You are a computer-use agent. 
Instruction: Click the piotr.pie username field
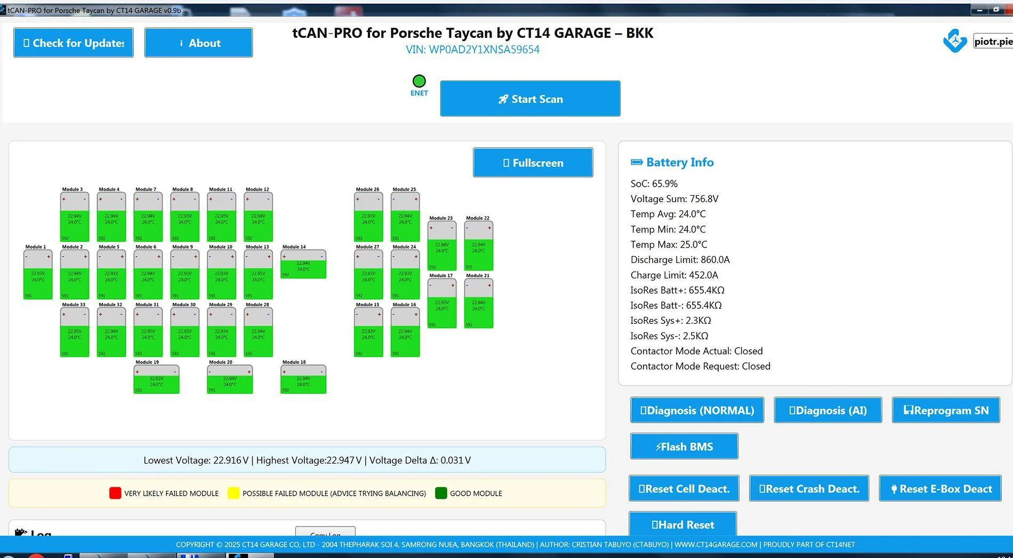tap(993, 41)
